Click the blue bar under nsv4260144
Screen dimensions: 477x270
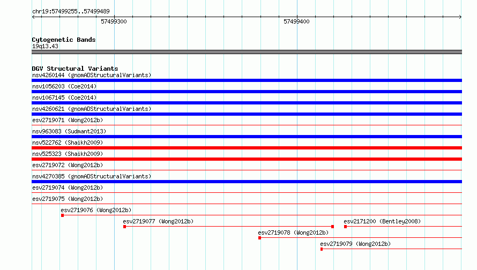click(x=247, y=80)
